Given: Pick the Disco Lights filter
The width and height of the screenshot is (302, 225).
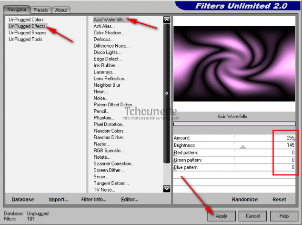Looking at the screenshot, I should click(107, 52).
